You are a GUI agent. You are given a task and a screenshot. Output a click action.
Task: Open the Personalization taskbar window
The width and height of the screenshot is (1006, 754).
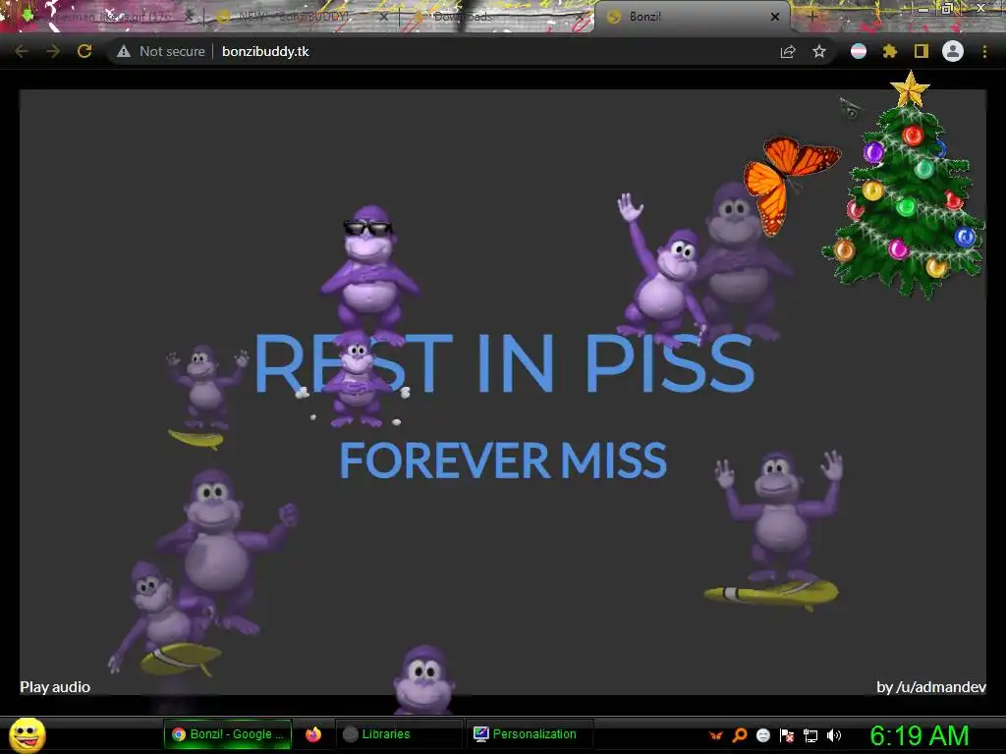point(530,734)
